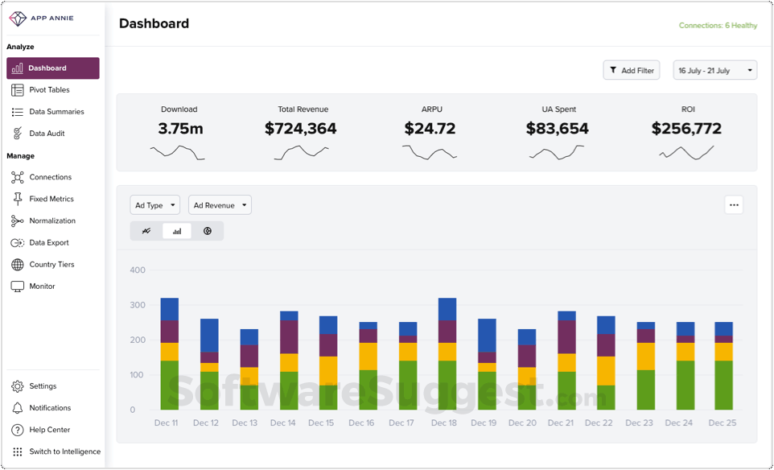Screen dimensions: 774x470
Task: Select the bar chart view toggle
Action: (176, 230)
